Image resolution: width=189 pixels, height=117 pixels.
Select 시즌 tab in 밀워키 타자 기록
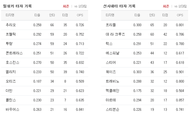[x=66, y=6]
